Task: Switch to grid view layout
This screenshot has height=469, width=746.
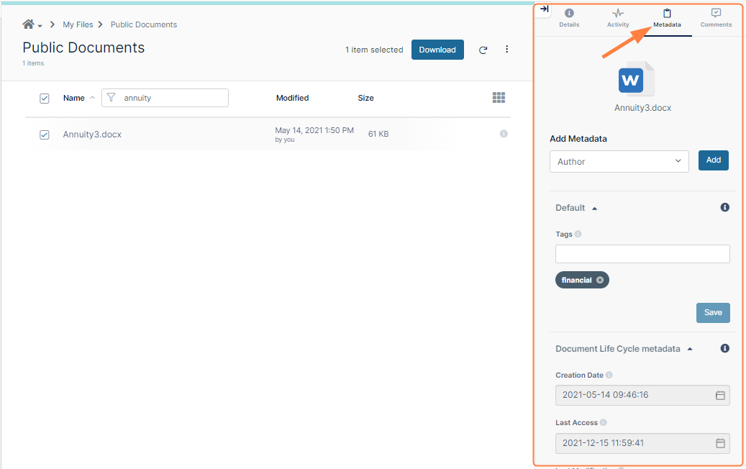Action: point(499,97)
